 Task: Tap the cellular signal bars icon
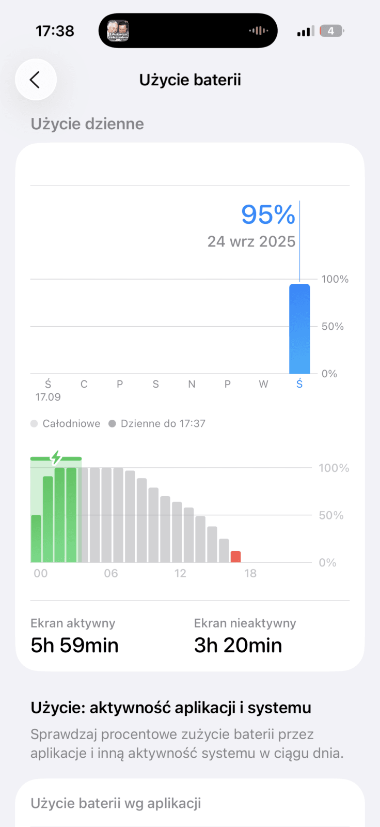coord(305,32)
